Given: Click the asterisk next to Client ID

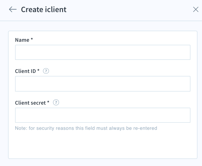Looking at the screenshot, I should 38,70.
